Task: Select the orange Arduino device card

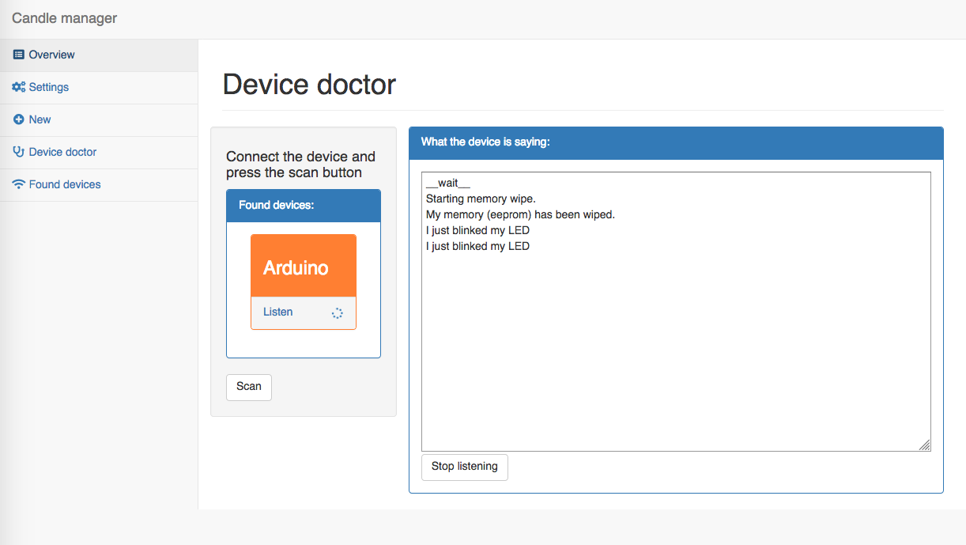Action: click(304, 282)
